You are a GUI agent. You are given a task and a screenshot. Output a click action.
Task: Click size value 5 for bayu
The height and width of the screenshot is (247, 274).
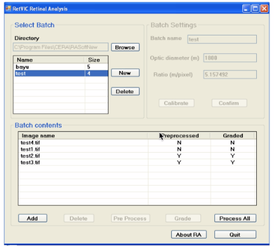click(89, 67)
